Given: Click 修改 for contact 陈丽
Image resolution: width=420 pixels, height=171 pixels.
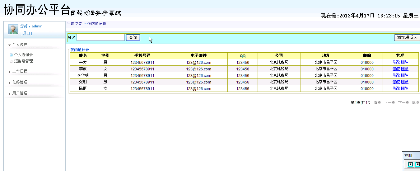Looking at the screenshot, I should point(396,88).
